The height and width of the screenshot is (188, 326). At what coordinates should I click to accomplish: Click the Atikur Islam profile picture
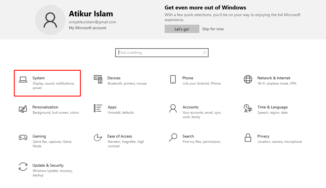click(x=50, y=20)
